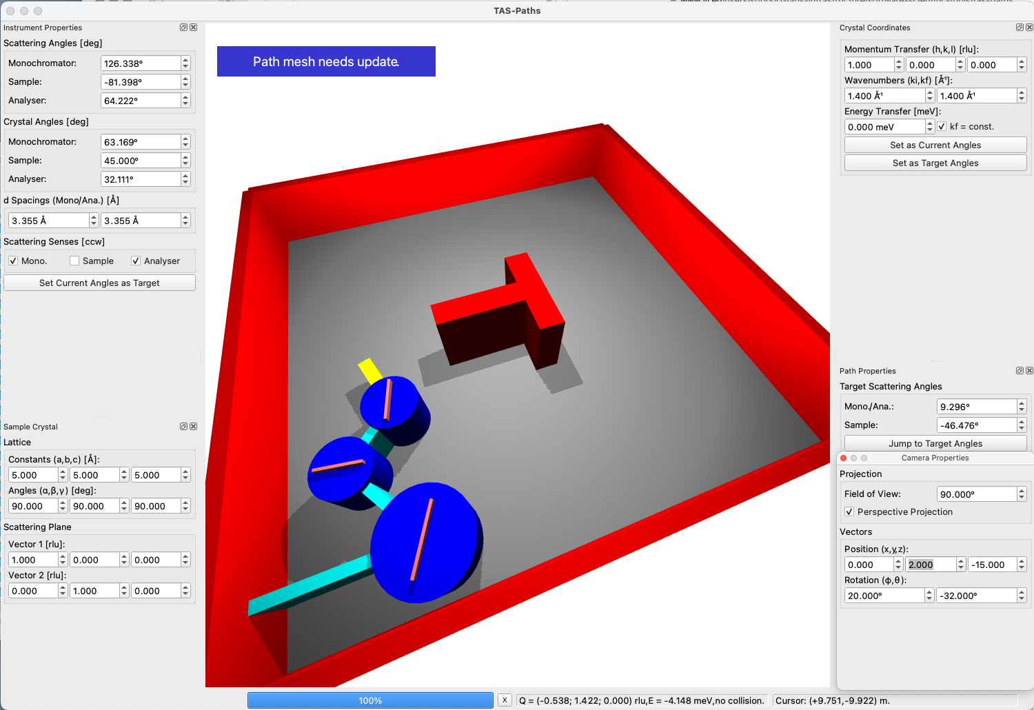This screenshot has width=1034, height=710.
Task: Float the Crystal Coordinates dock panel
Action: click(x=1020, y=28)
